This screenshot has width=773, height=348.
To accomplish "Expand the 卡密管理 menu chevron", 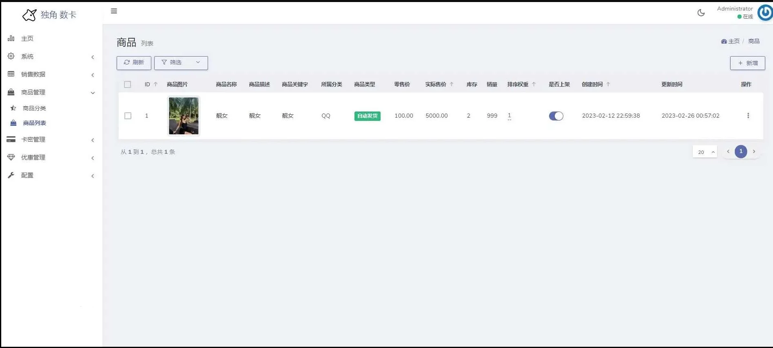I will [93, 140].
